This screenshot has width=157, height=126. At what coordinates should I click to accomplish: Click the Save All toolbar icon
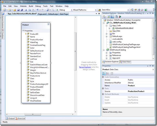coord(22,10)
